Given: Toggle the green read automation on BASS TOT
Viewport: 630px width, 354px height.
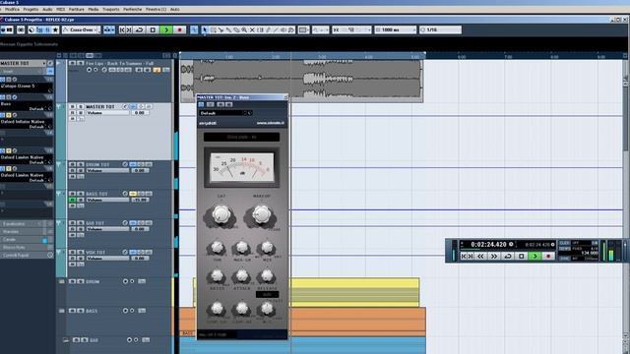Looking at the screenshot, I should pos(72,200).
